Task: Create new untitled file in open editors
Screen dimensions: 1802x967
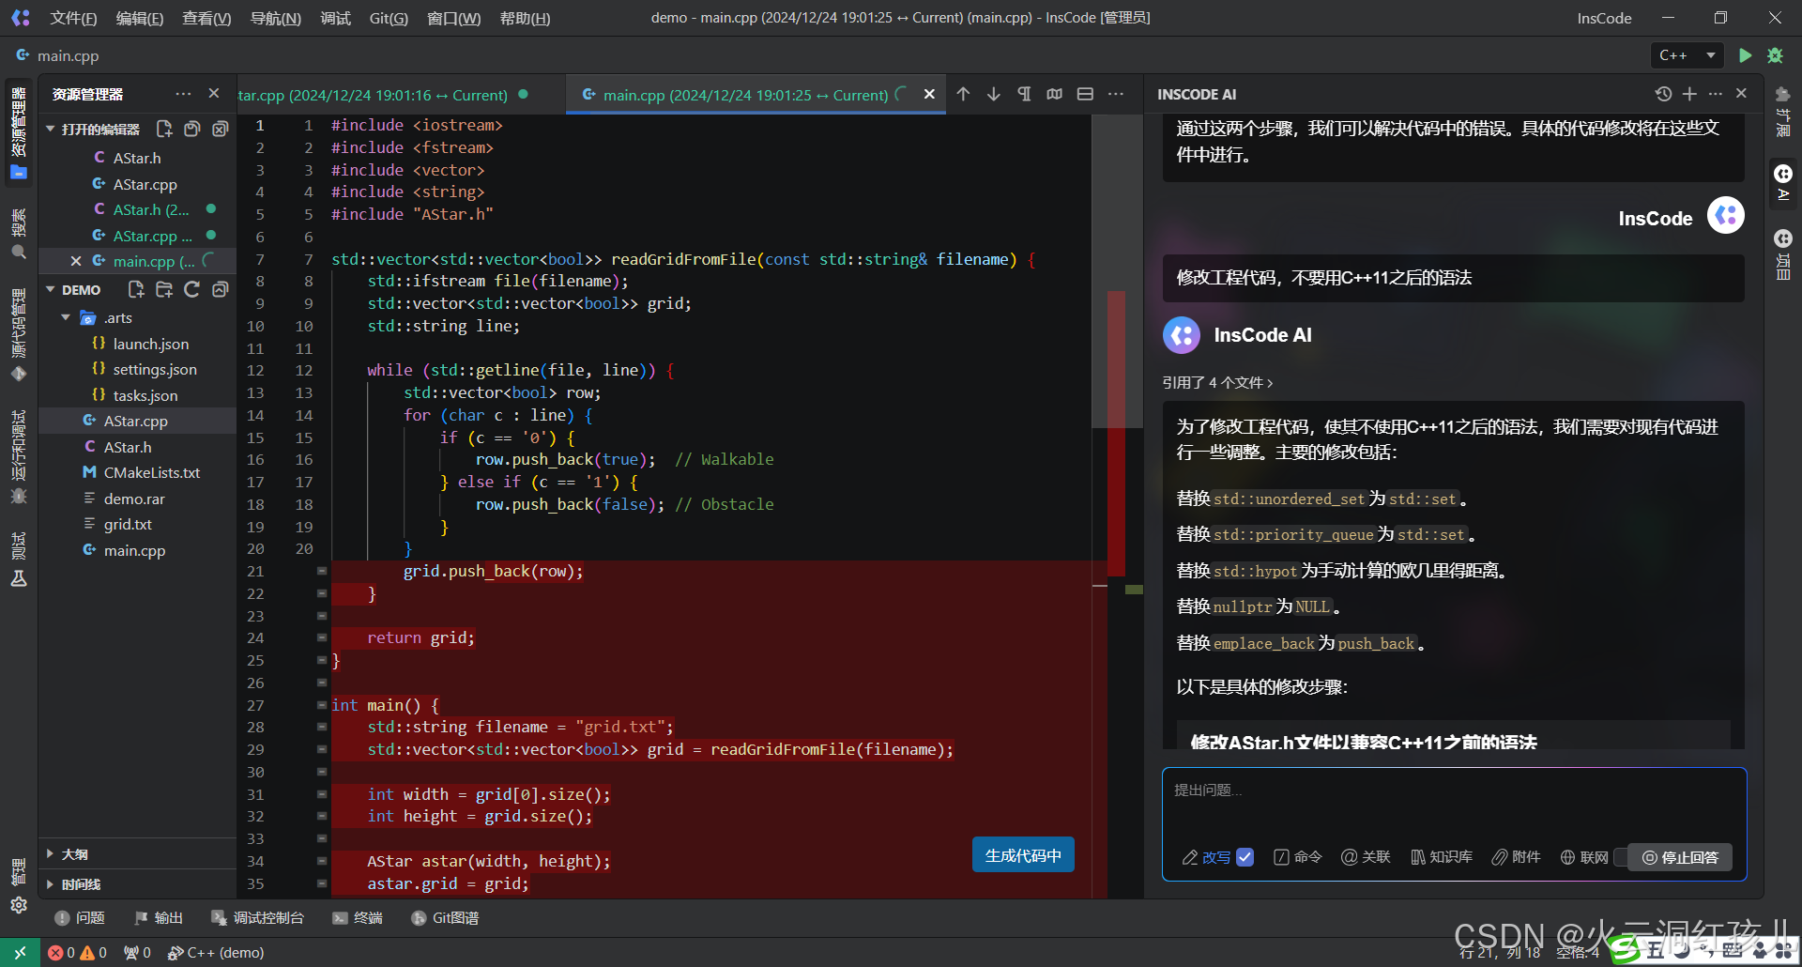Action: [x=164, y=130]
